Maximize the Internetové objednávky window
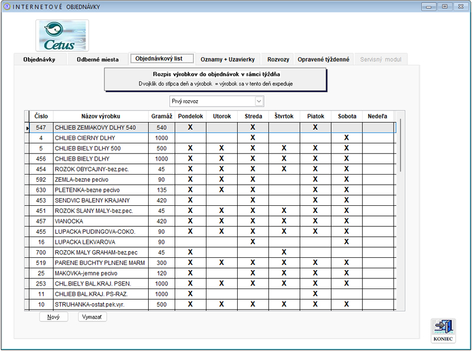 (444, 6)
